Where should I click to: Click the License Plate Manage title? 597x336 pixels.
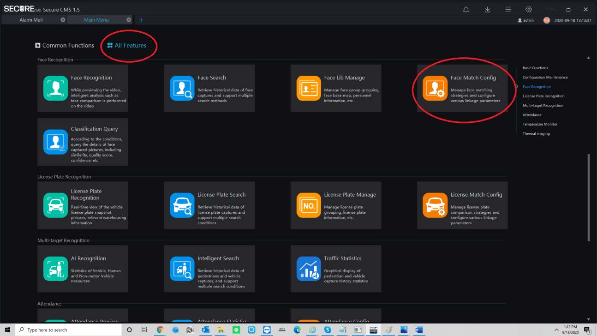pyautogui.click(x=350, y=194)
